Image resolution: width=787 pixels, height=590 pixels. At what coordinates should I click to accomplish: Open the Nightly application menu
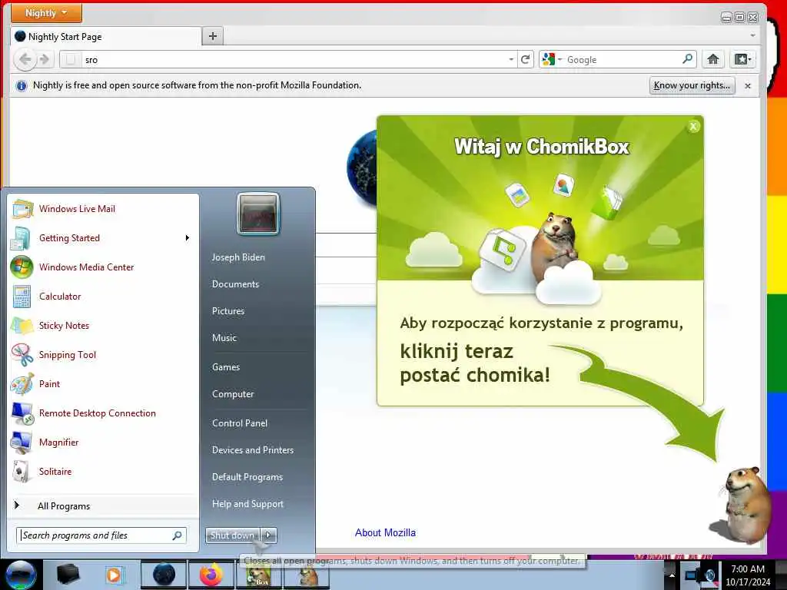pyautogui.click(x=46, y=13)
